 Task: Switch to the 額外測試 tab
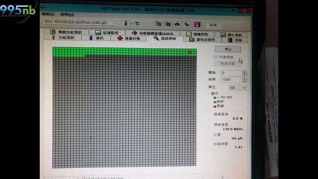pyautogui.click(x=232, y=35)
